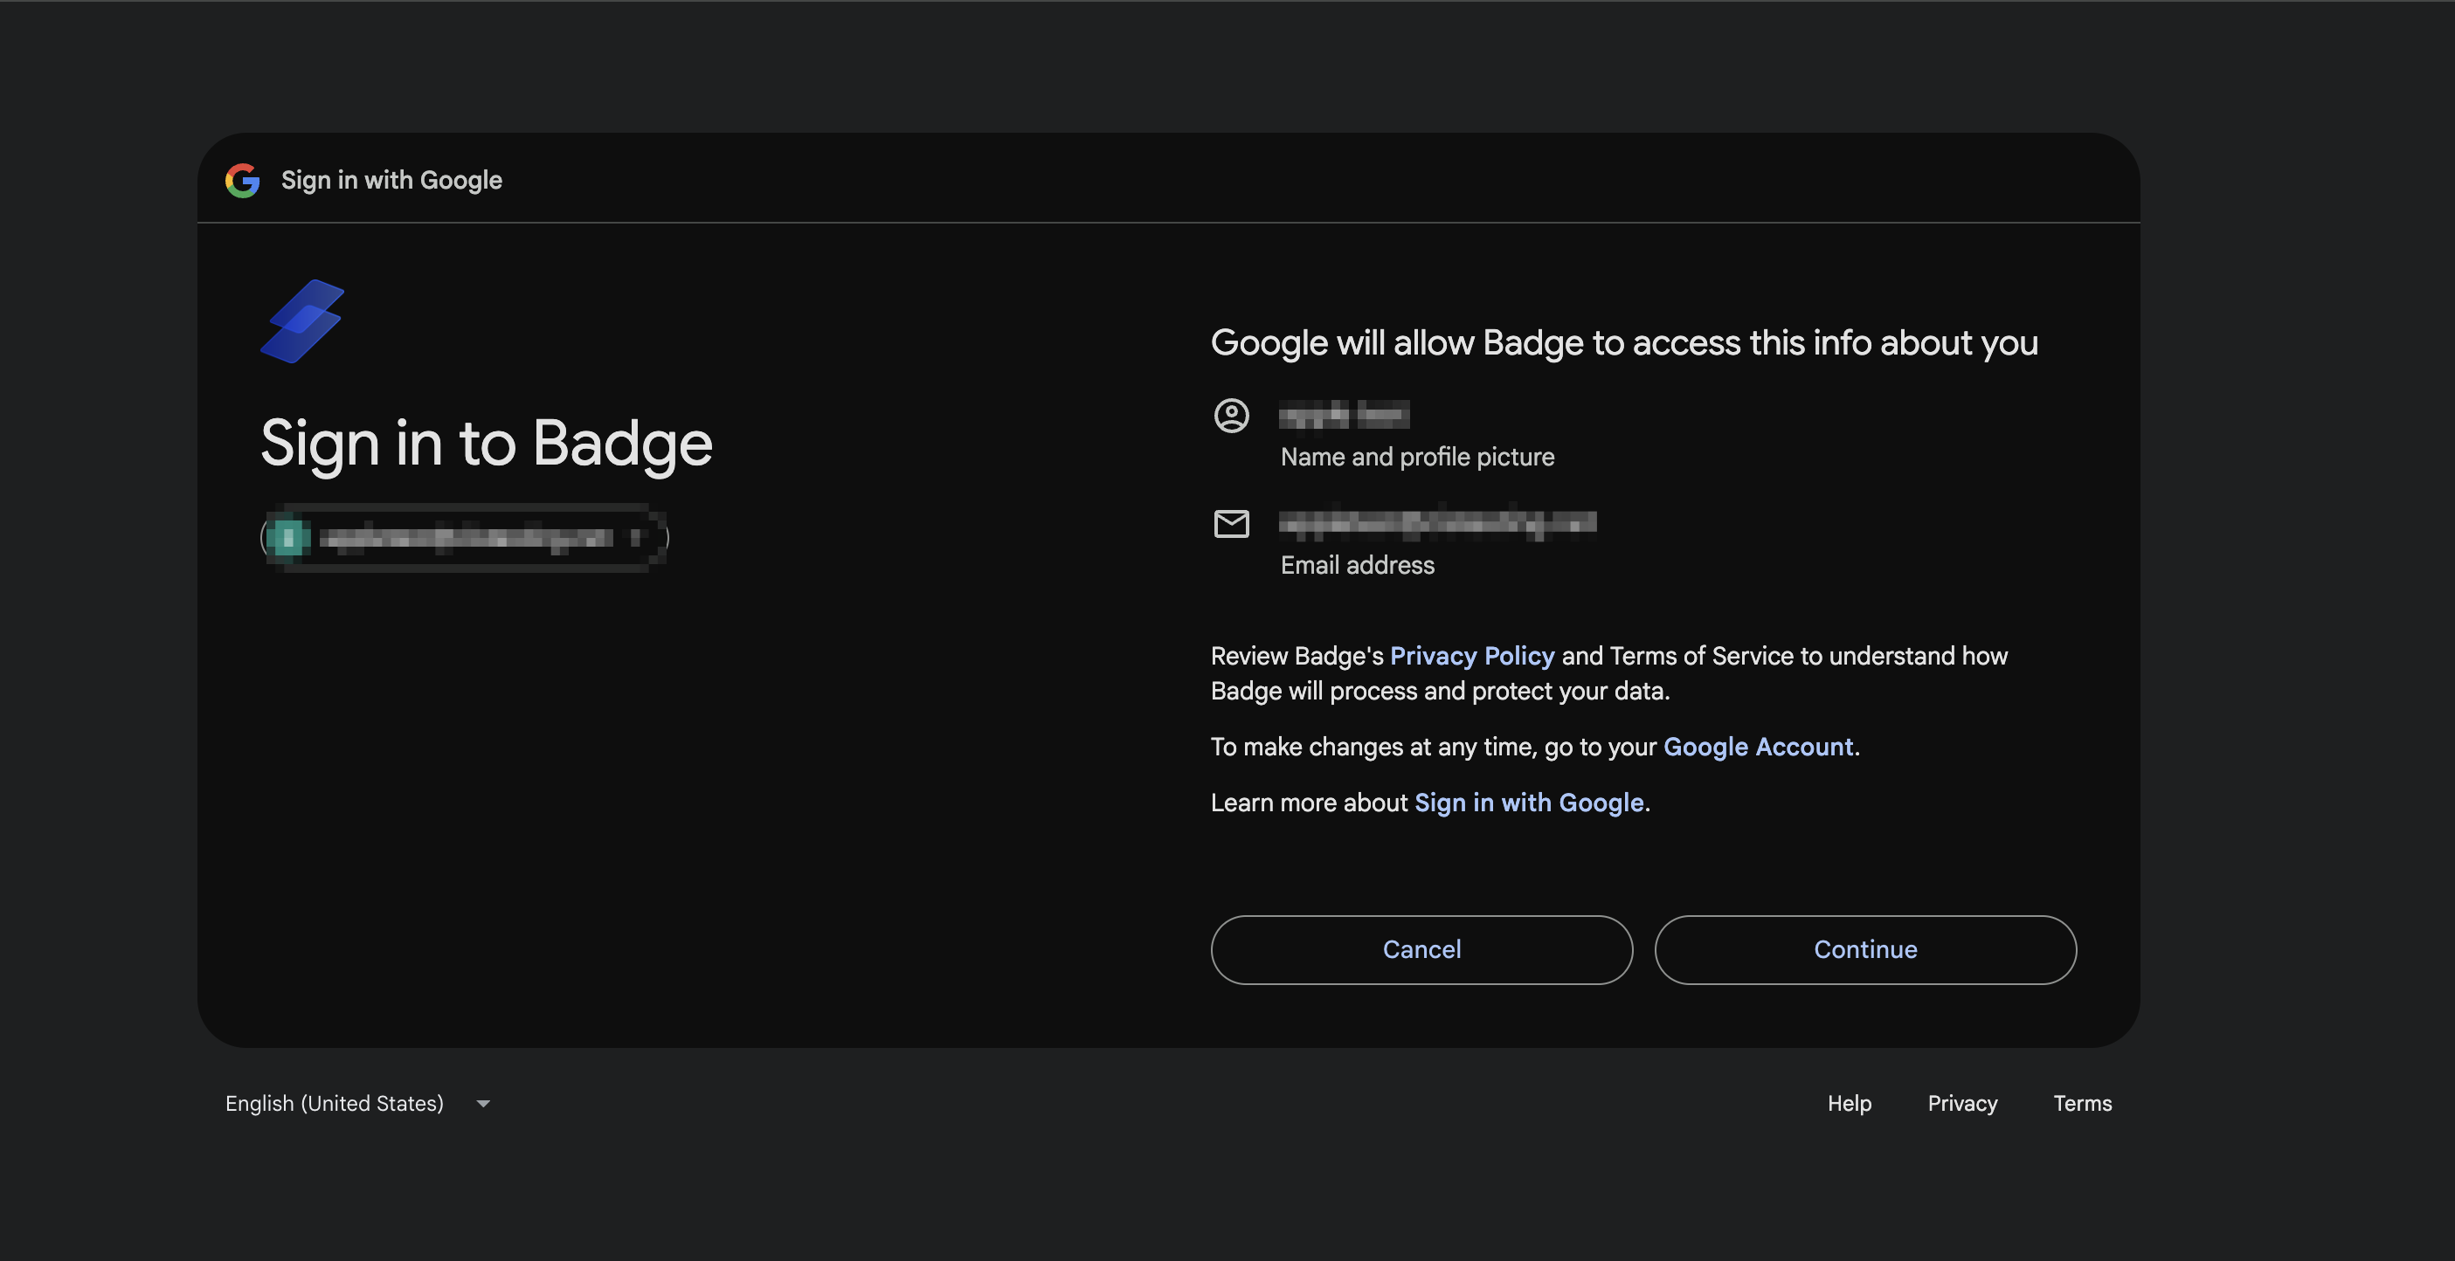Image resolution: width=2455 pixels, height=1261 pixels.
Task: Click the language dropdown arrow
Action: point(483,1104)
